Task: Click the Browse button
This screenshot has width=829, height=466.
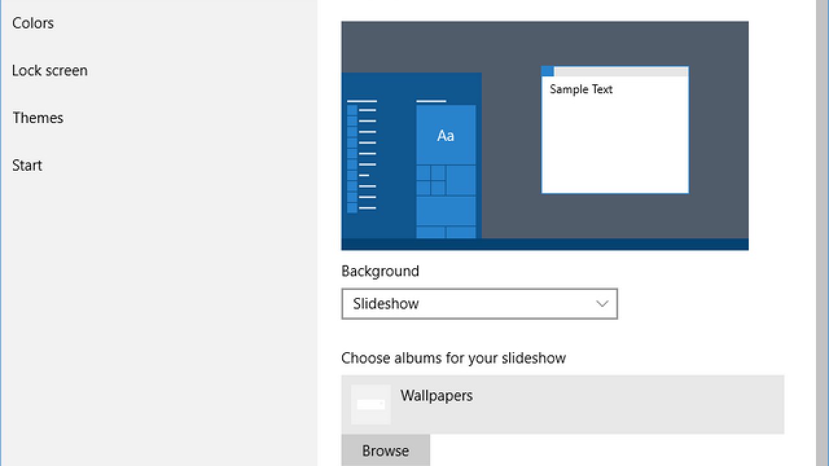Action: [x=385, y=450]
